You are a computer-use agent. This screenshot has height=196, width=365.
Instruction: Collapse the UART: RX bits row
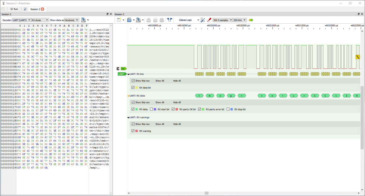coord(128,74)
